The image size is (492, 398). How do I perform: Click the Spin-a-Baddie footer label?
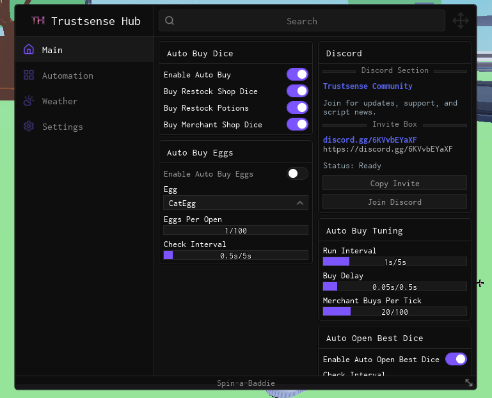tap(246, 383)
